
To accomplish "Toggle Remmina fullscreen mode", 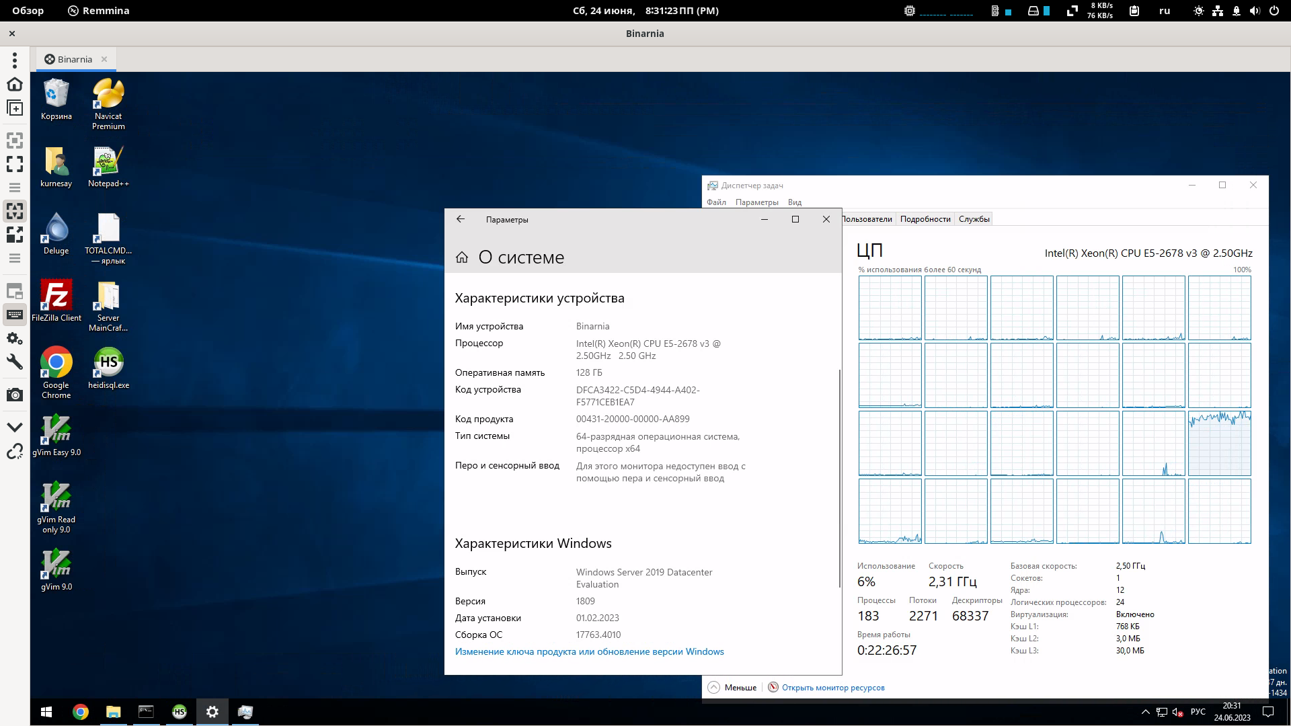I will pyautogui.click(x=15, y=164).
